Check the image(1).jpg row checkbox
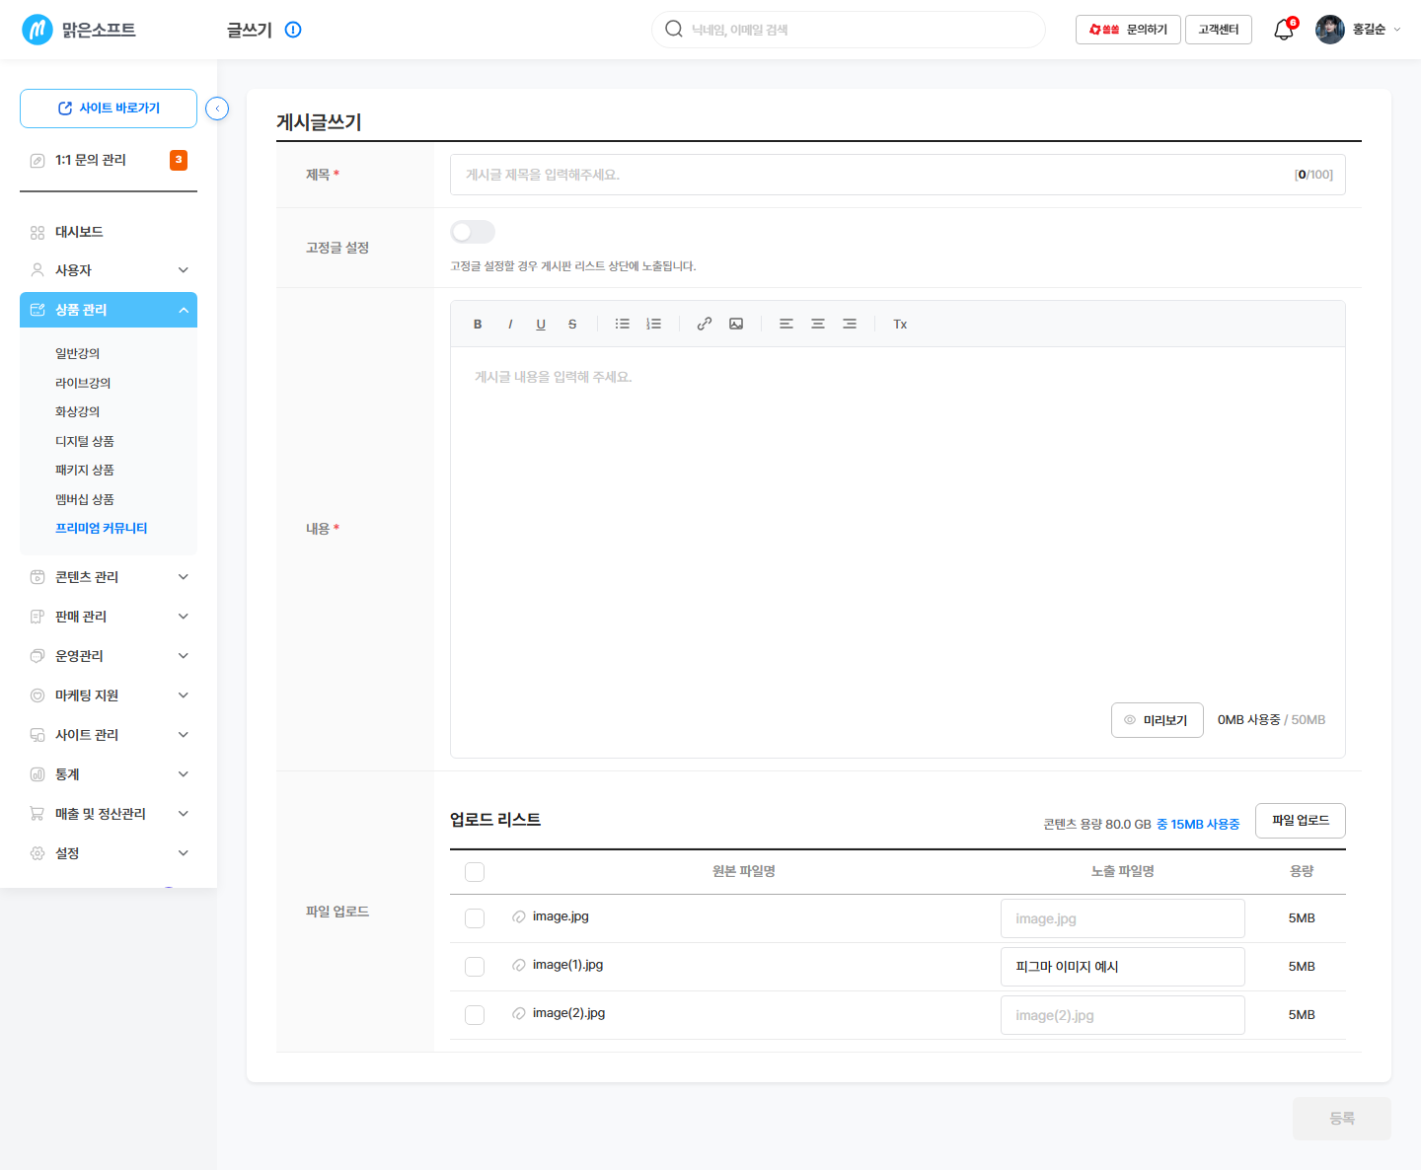This screenshot has height=1170, width=1421. tap(475, 967)
